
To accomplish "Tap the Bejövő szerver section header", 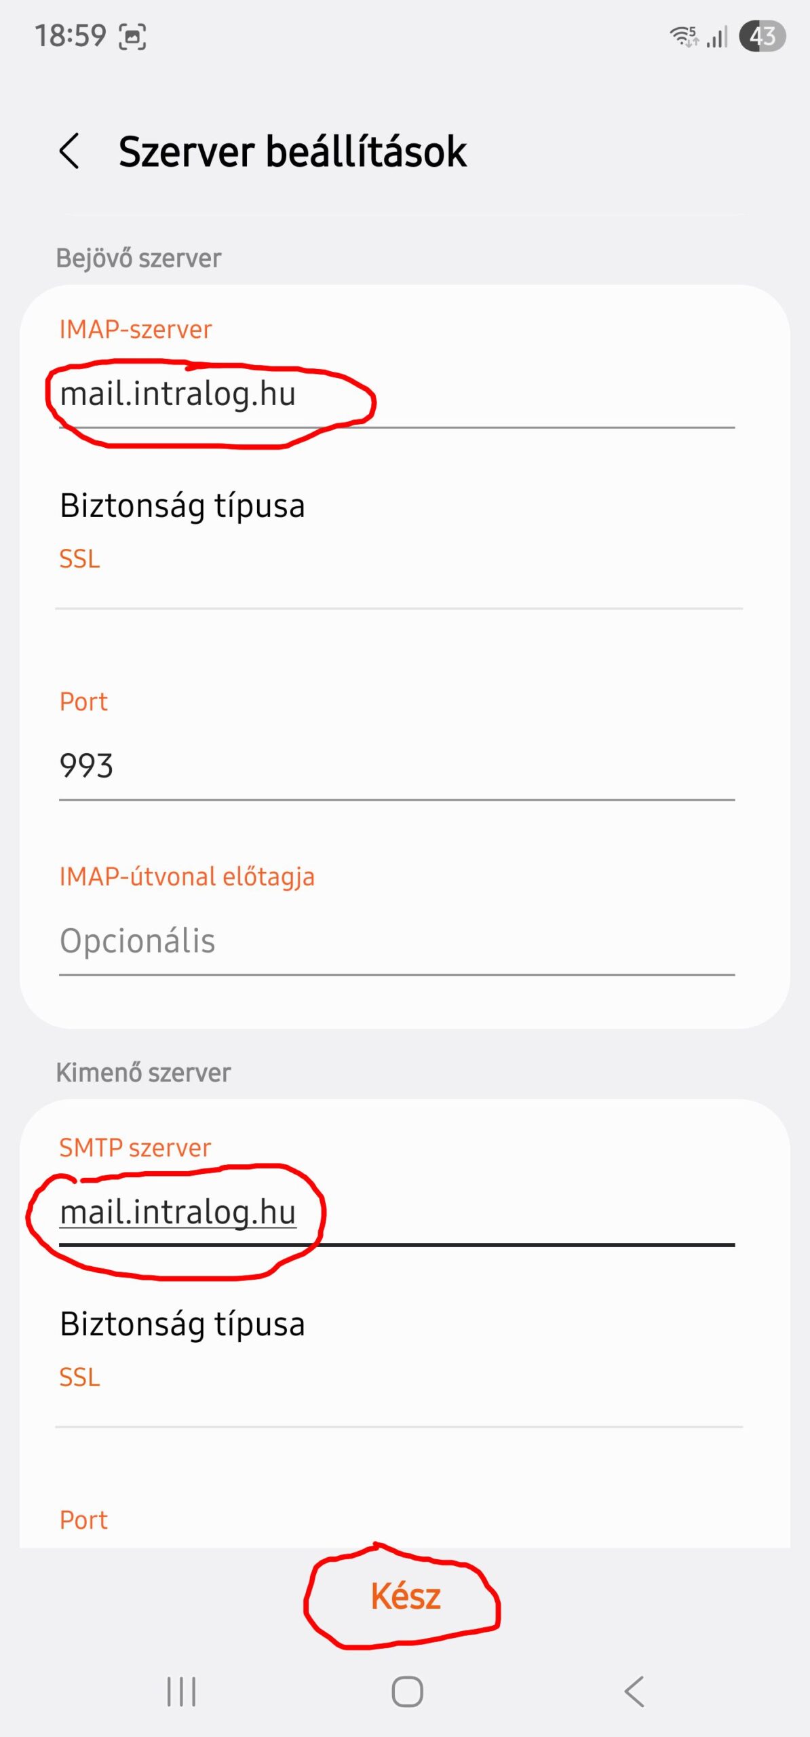I will point(138,259).
